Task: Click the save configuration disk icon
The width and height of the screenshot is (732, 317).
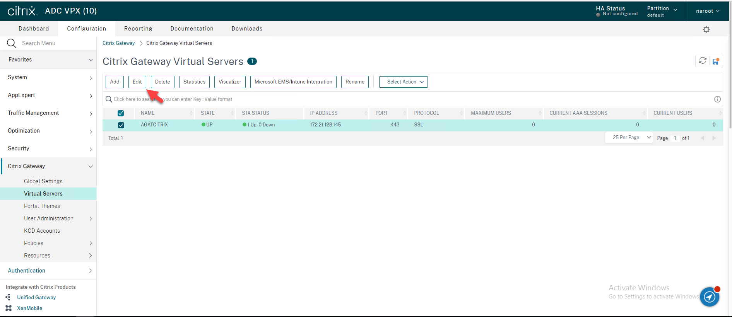Action: (716, 61)
